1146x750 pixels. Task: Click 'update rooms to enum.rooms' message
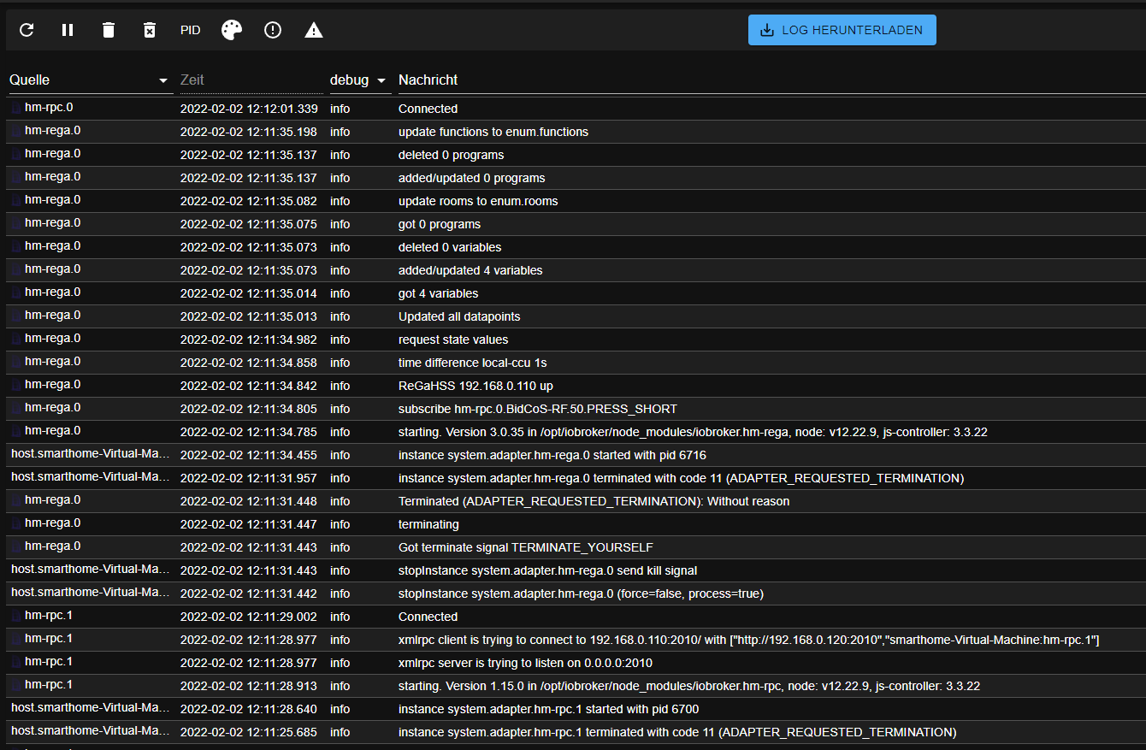coord(478,201)
